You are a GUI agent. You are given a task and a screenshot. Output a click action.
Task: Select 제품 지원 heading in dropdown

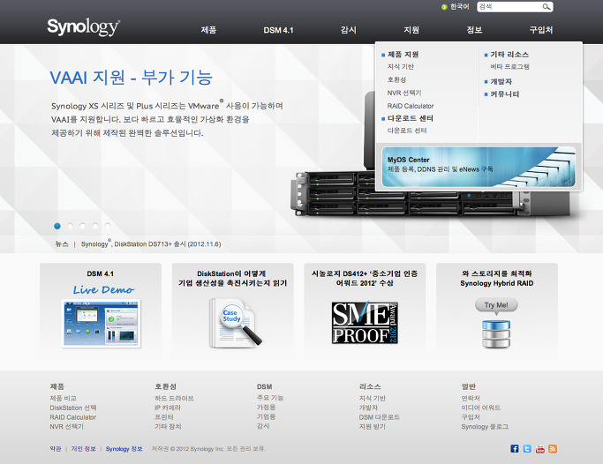(403, 55)
